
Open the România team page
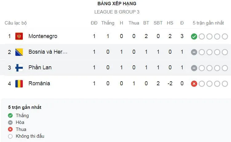pos(39,83)
